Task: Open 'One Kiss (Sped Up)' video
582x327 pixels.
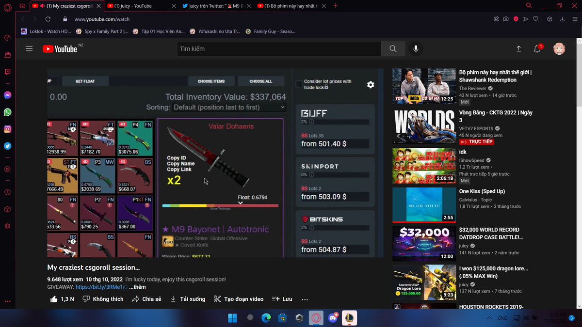Action: click(x=424, y=205)
